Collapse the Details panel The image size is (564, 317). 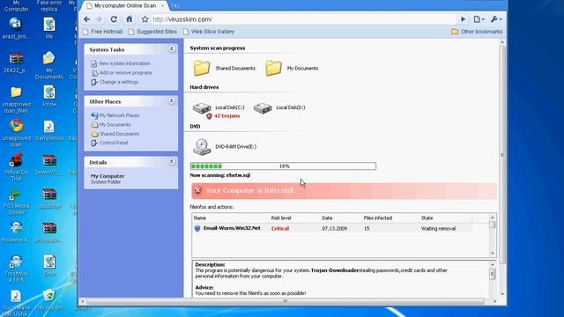(x=172, y=162)
